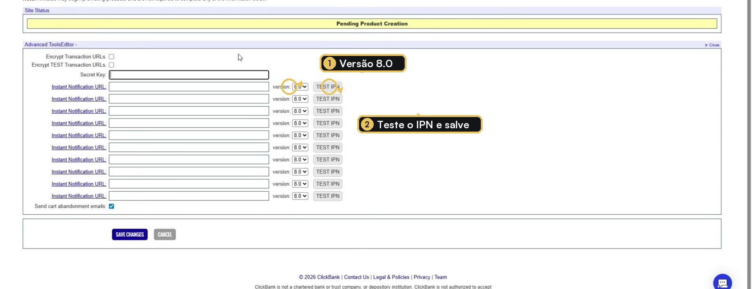Open the Team footer link

point(440,277)
